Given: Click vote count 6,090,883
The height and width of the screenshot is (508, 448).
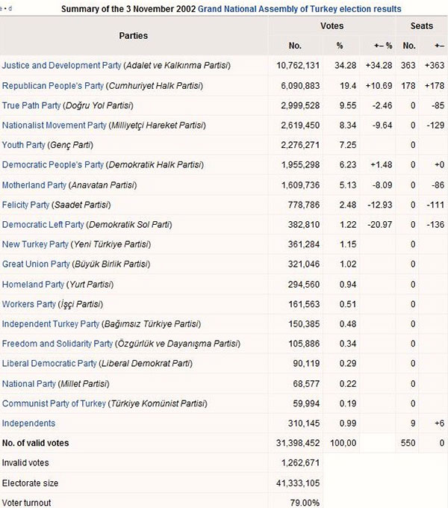Looking at the screenshot, I should (x=300, y=86).
